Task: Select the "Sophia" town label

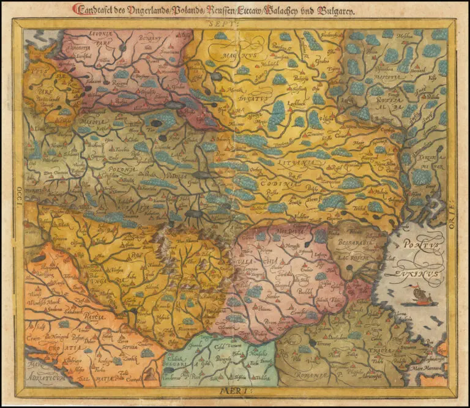Action: tap(239, 377)
